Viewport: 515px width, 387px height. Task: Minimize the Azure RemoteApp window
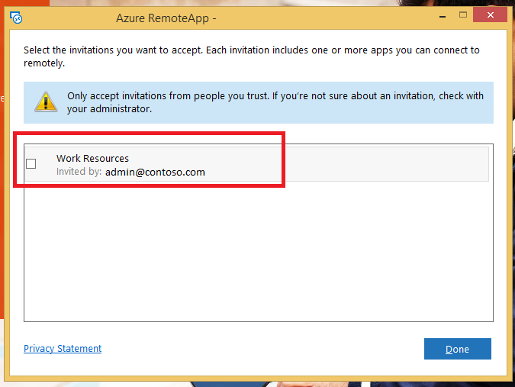pyautogui.click(x=443, y=16)
